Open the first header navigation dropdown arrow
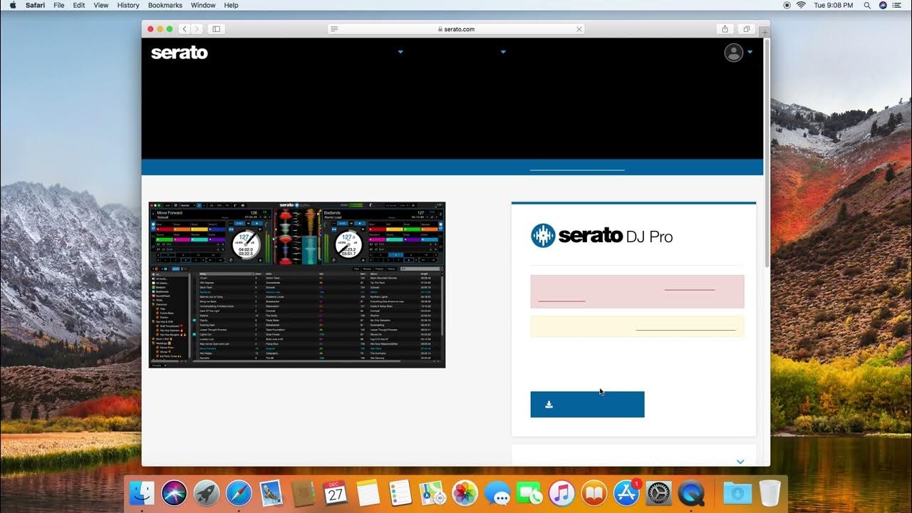 click(400, 52)
